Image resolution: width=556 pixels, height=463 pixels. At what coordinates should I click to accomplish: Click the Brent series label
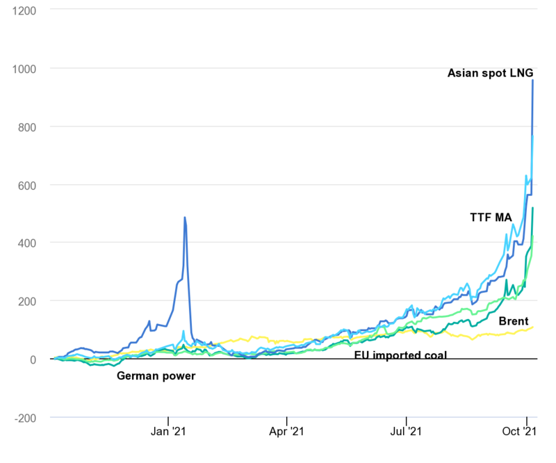click(x=514, y=321)
